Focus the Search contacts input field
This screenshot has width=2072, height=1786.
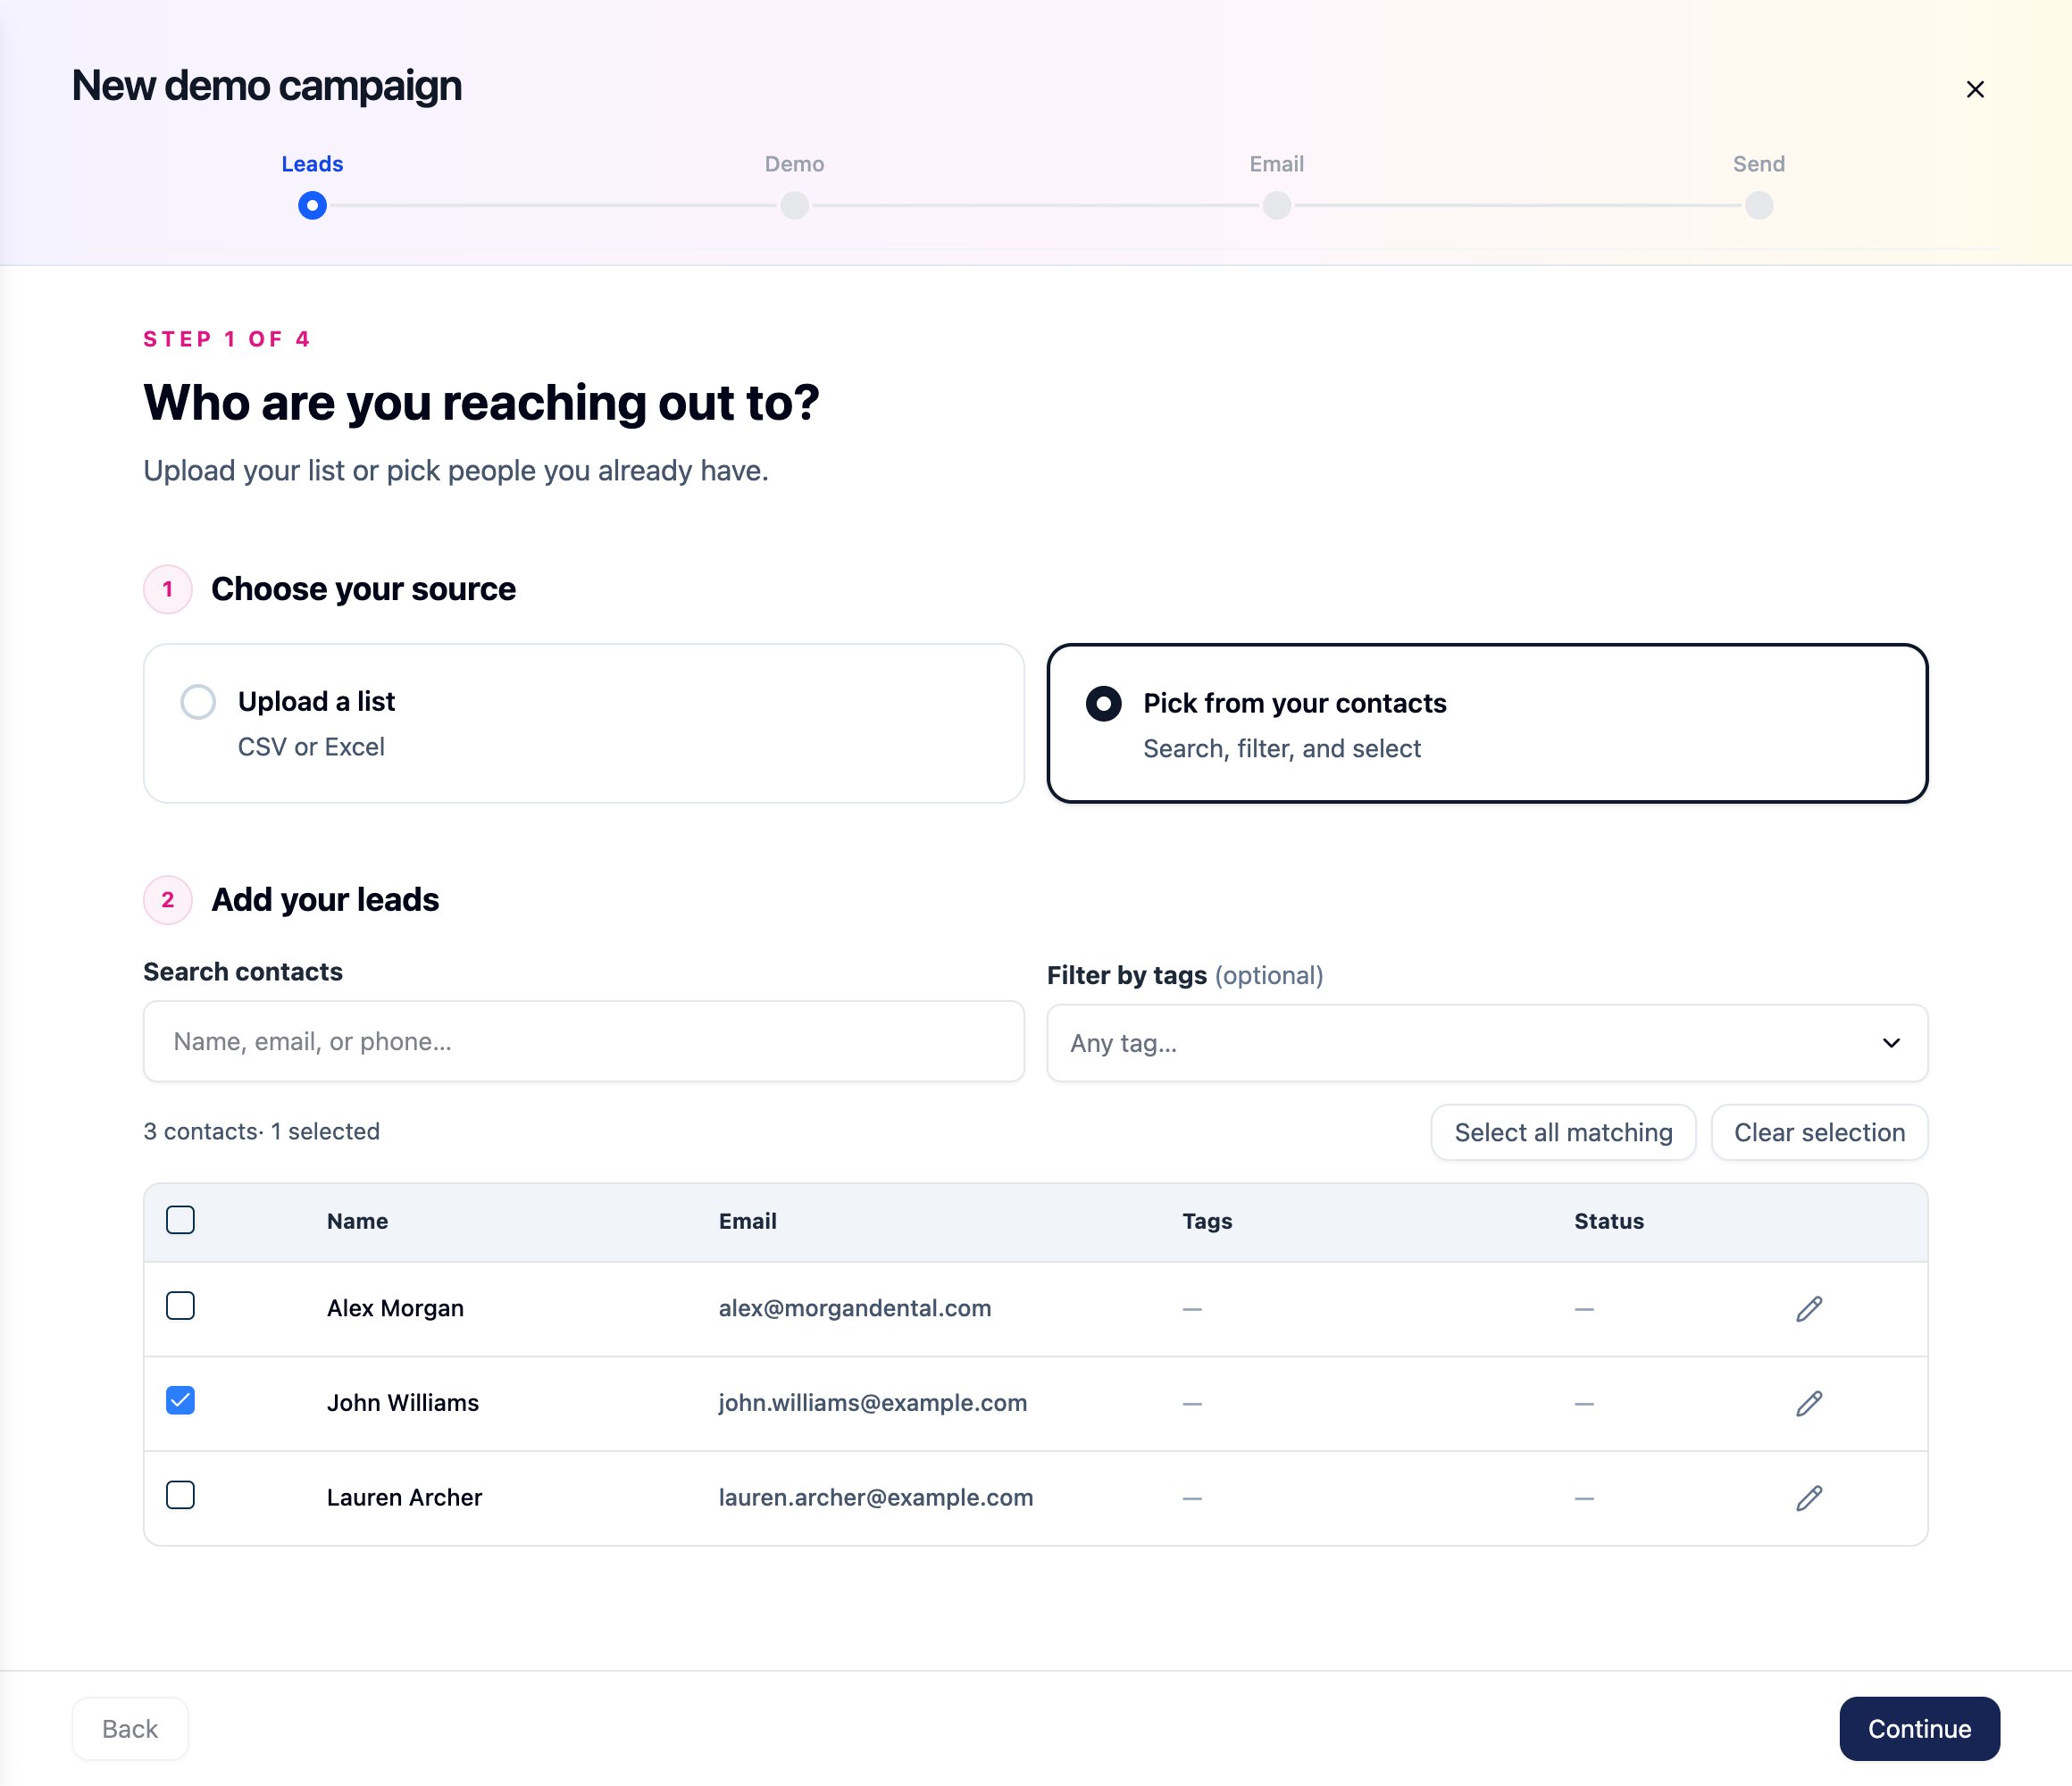[x=584, y=1041]
